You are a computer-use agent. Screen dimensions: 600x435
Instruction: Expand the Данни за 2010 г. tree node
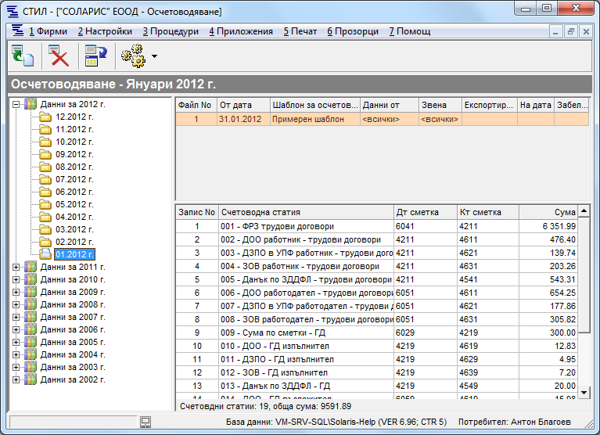(x=16, y=279)
